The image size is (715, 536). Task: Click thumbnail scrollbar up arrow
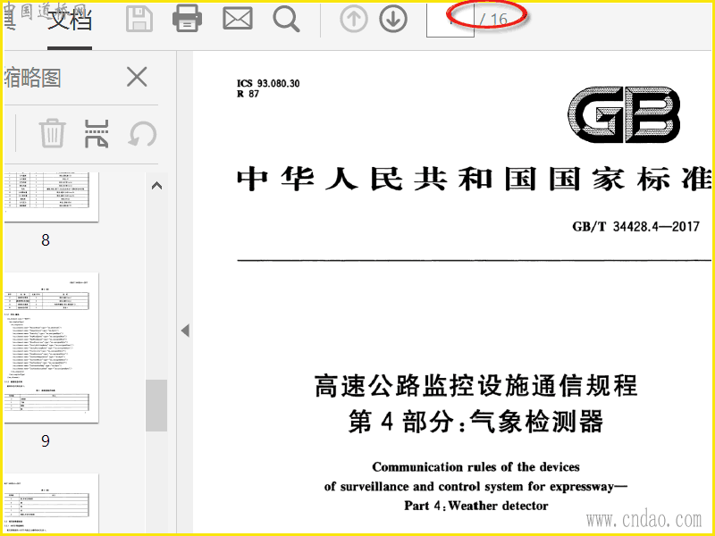pyautogui.click(x=156, y=186)
